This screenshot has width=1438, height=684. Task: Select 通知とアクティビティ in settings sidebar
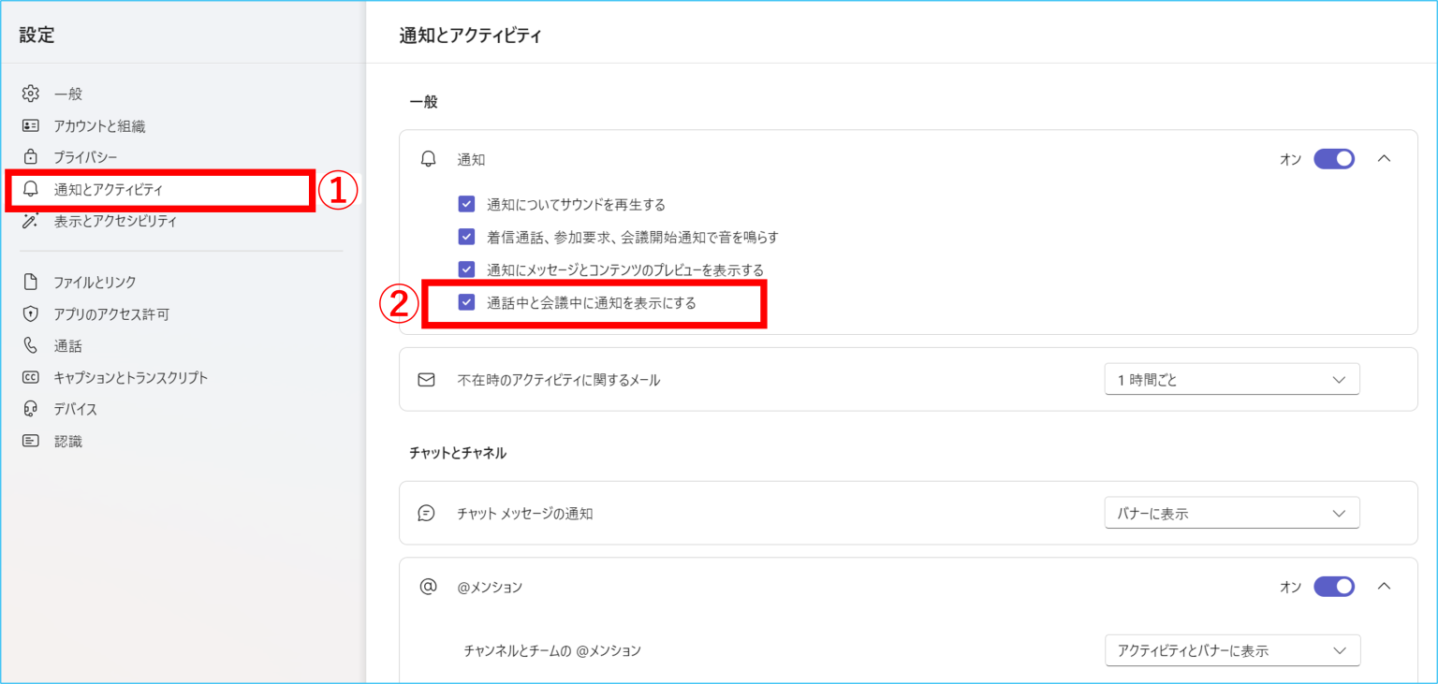pos(108,190)
